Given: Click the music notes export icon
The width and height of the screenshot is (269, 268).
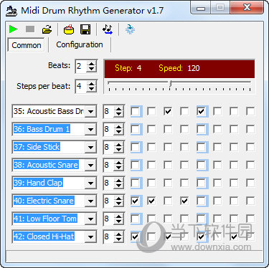Looking at the screenshot, I should 108,29.
